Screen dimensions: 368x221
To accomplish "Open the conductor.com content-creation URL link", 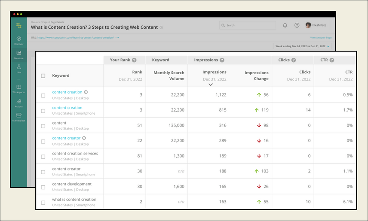I will 76,37.
